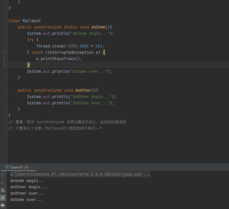This screenshot has width=229, height=209.
Task: Click the catch keyword
Action: [37, 53]
